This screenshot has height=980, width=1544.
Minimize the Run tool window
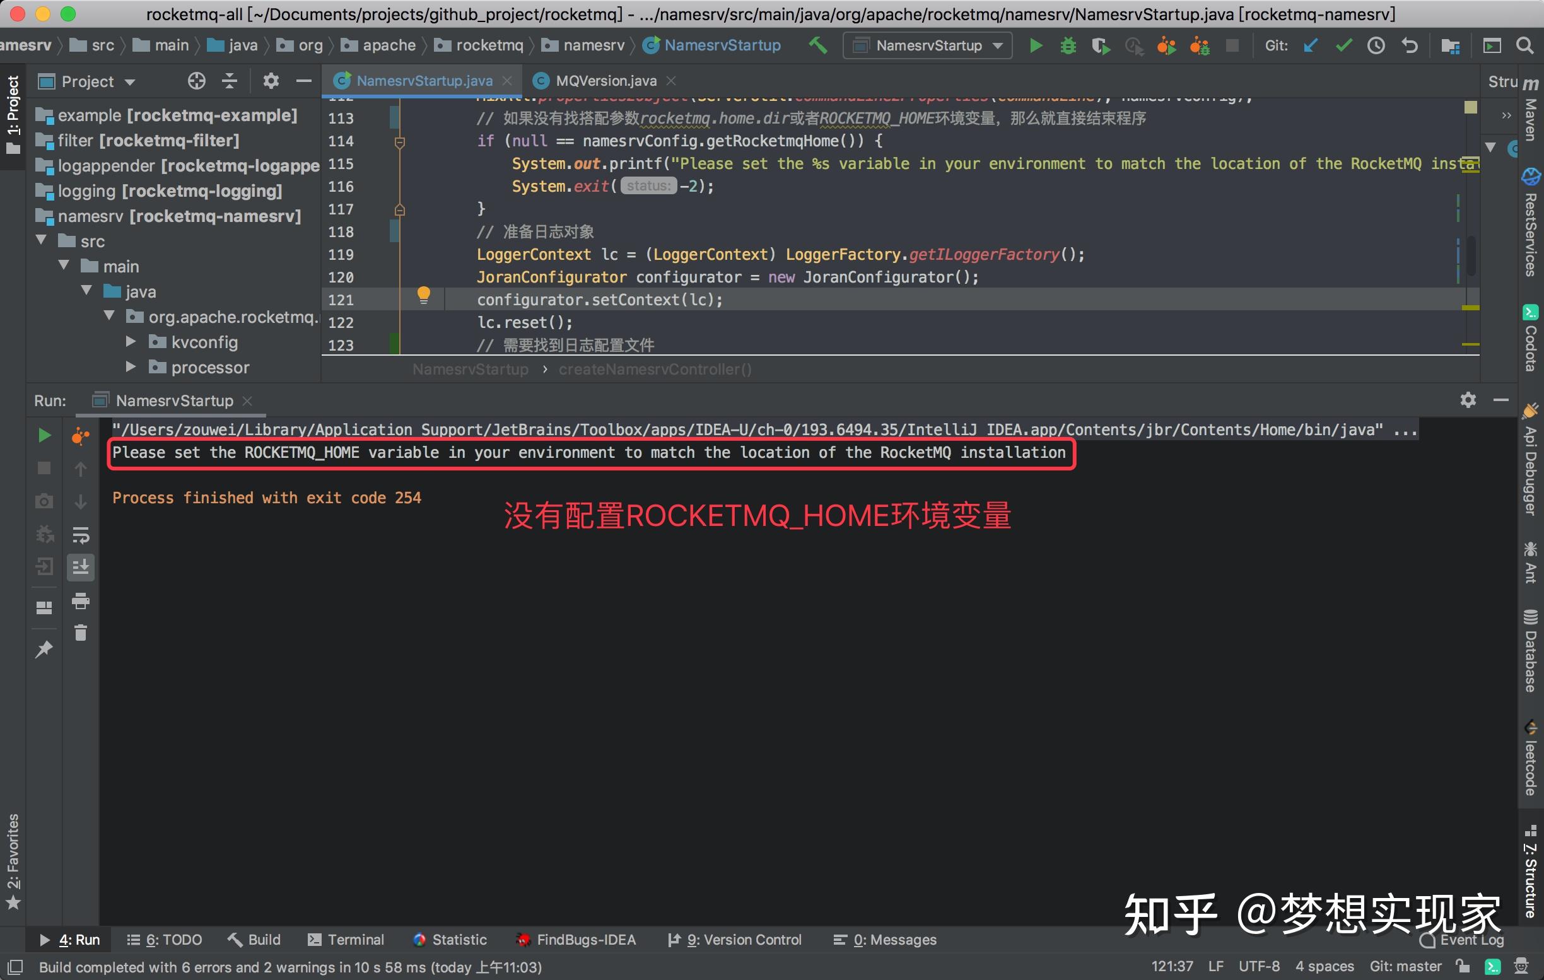tap(1501, 400)
